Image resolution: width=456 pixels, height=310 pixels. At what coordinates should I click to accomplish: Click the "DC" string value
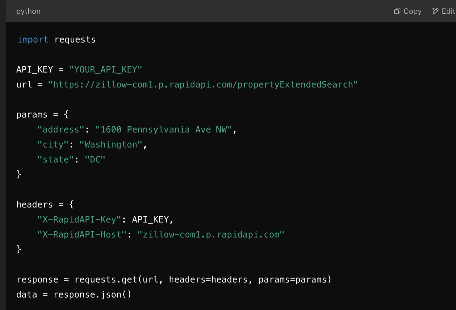[x=95, y=159]
